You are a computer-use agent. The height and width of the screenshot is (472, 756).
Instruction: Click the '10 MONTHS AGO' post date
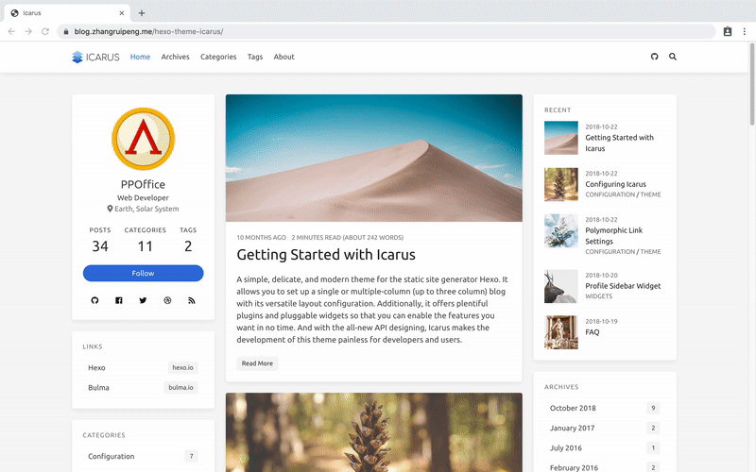[262, 238]
